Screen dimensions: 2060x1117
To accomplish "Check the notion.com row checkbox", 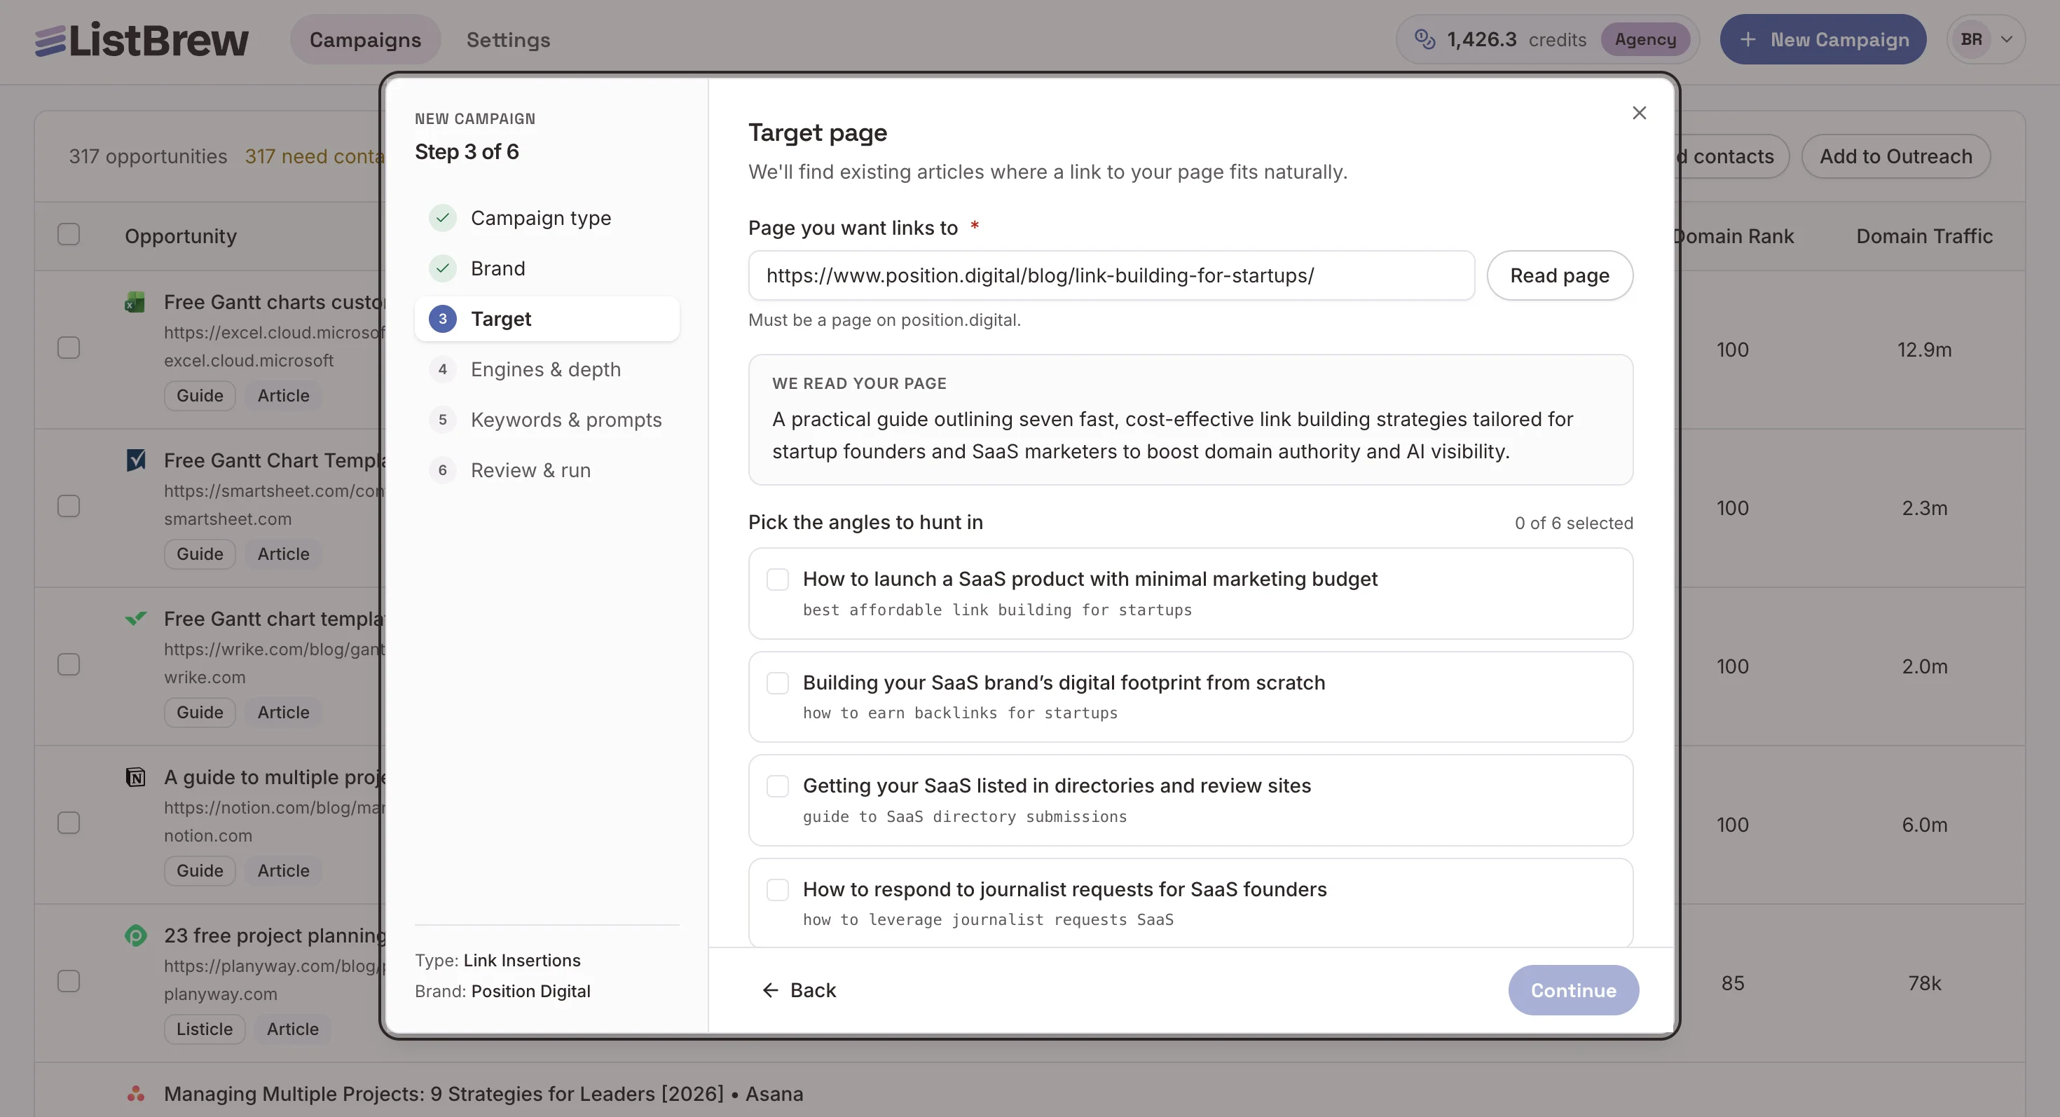I will pos(69,823).
